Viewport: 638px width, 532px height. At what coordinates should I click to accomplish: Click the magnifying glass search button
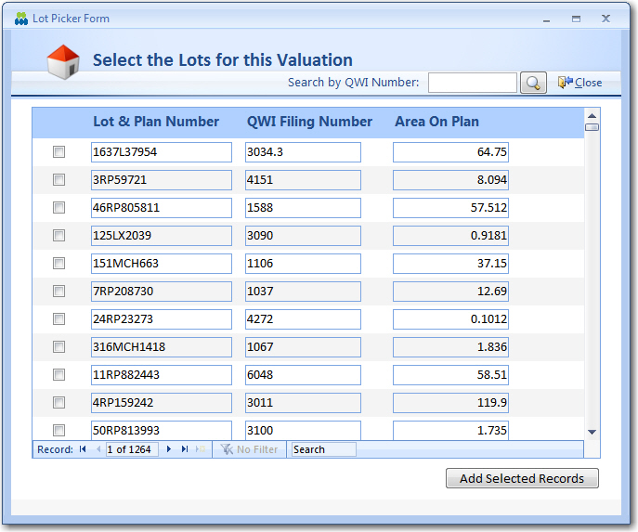533,83
